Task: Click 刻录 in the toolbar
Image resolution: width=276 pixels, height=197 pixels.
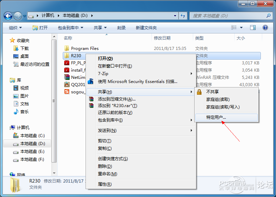Action: click(121, 28)
